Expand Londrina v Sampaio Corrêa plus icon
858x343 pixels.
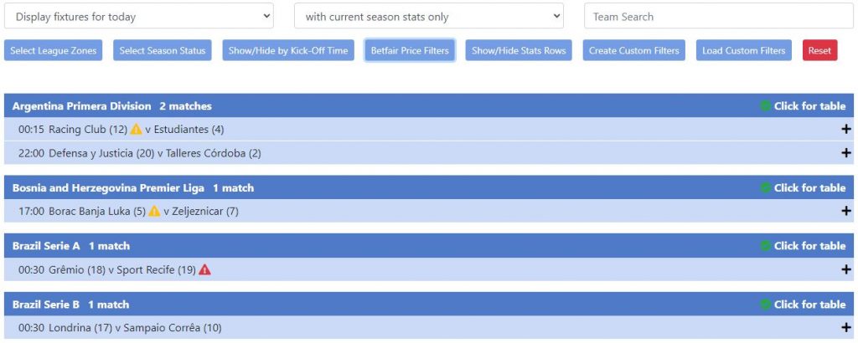(845, 328)
